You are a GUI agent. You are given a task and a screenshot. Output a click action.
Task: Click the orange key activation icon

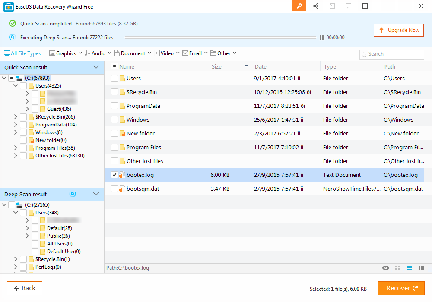(x=299, y=6)
